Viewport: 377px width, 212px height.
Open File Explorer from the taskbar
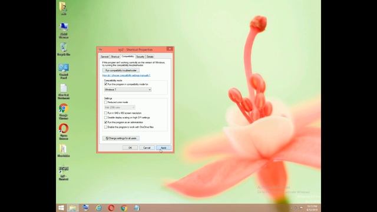(x=72, y=208)
